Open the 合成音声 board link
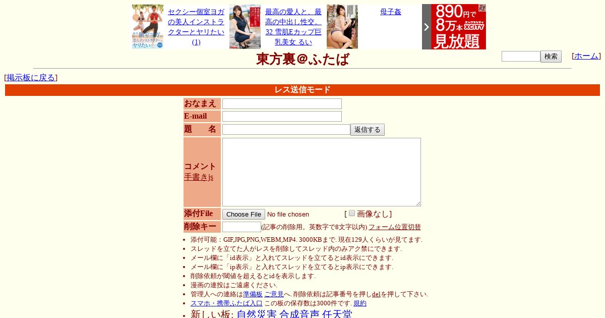Image resolution: width=605 pixels, height=318 pixels. click(299, 314)
